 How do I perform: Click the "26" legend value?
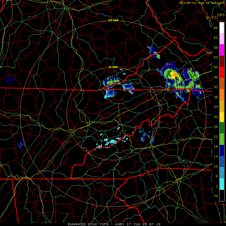[x=216, y=127]
